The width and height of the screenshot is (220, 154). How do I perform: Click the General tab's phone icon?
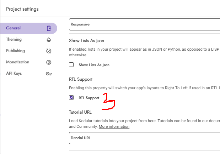pos(49,28)
